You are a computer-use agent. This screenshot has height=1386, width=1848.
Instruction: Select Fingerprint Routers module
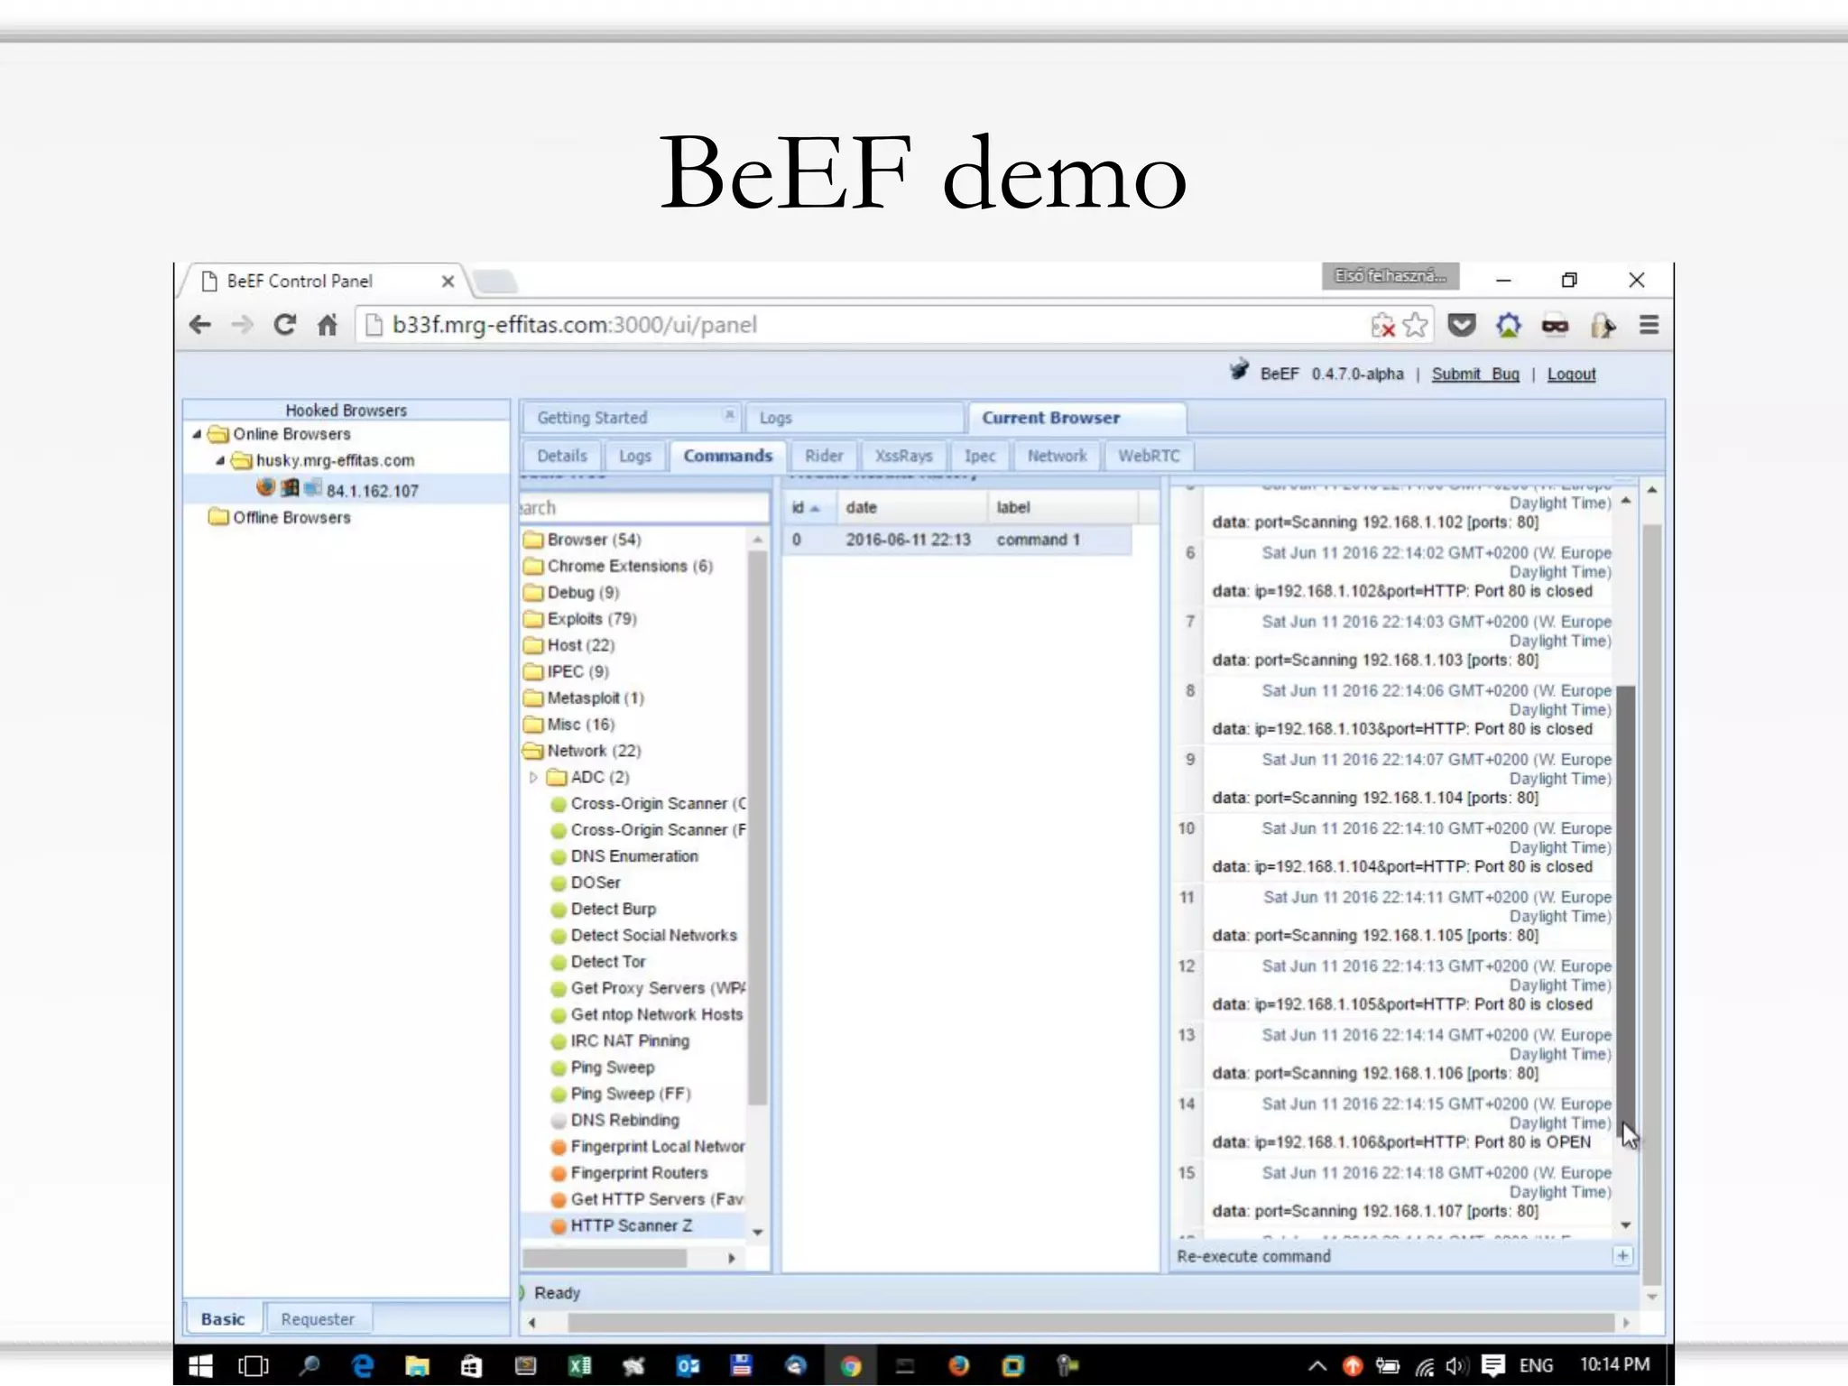[x=639, y=1174]
